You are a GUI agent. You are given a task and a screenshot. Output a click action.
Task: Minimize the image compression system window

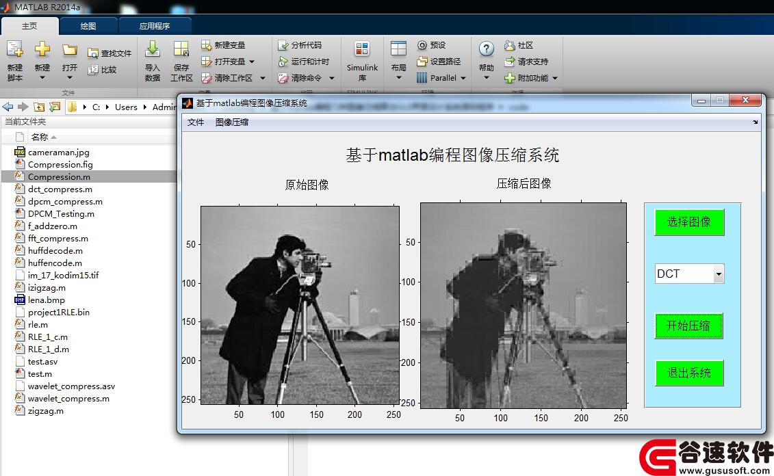701,101
